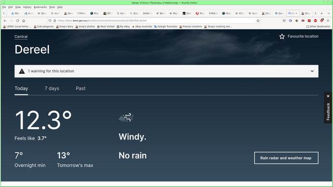Click the star next to Favourite location
The width and height of the screenshot is (333, 187).
click(x=282, y=36)
